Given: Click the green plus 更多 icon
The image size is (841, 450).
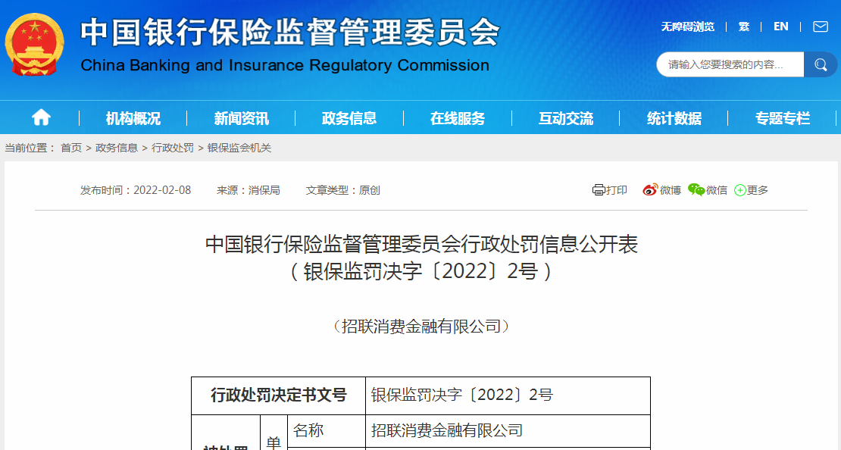Looking at the screenshot, I should (740, 190).
